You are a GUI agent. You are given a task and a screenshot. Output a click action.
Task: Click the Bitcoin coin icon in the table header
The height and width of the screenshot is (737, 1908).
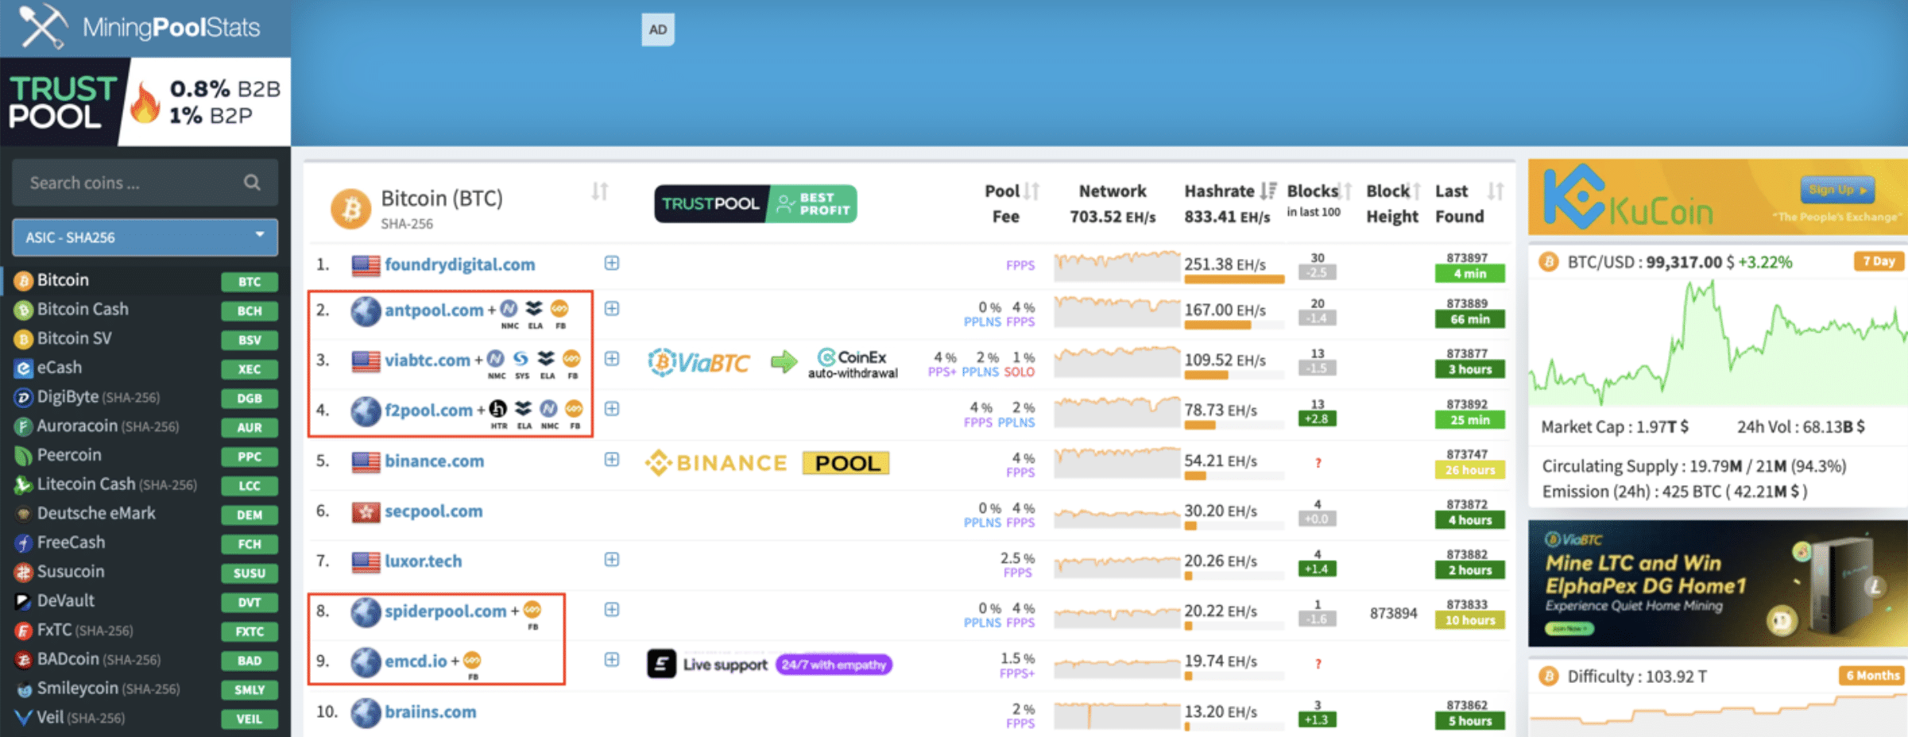pyautogui.click(x=350, y=208)
